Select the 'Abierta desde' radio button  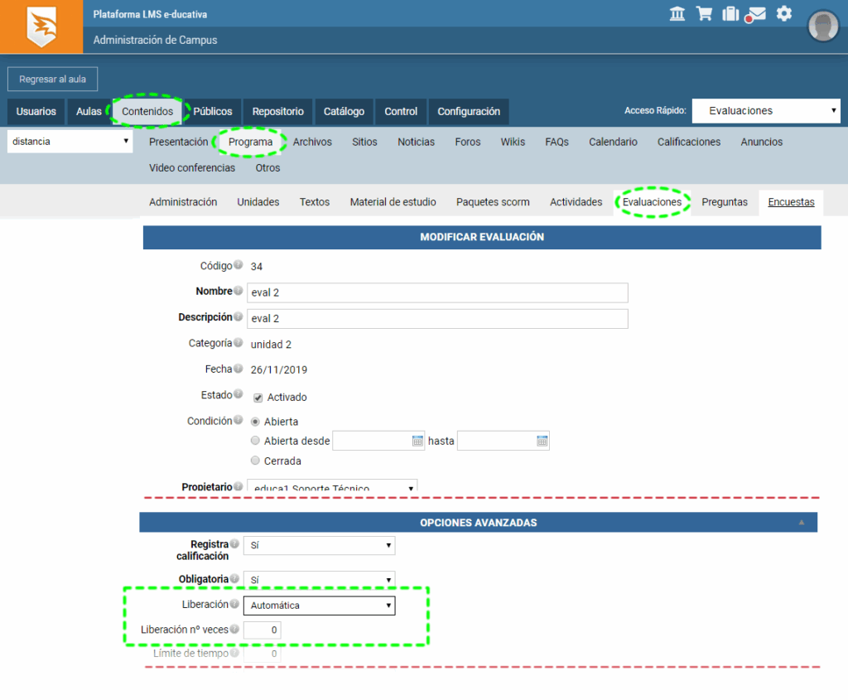pos(255,441)
